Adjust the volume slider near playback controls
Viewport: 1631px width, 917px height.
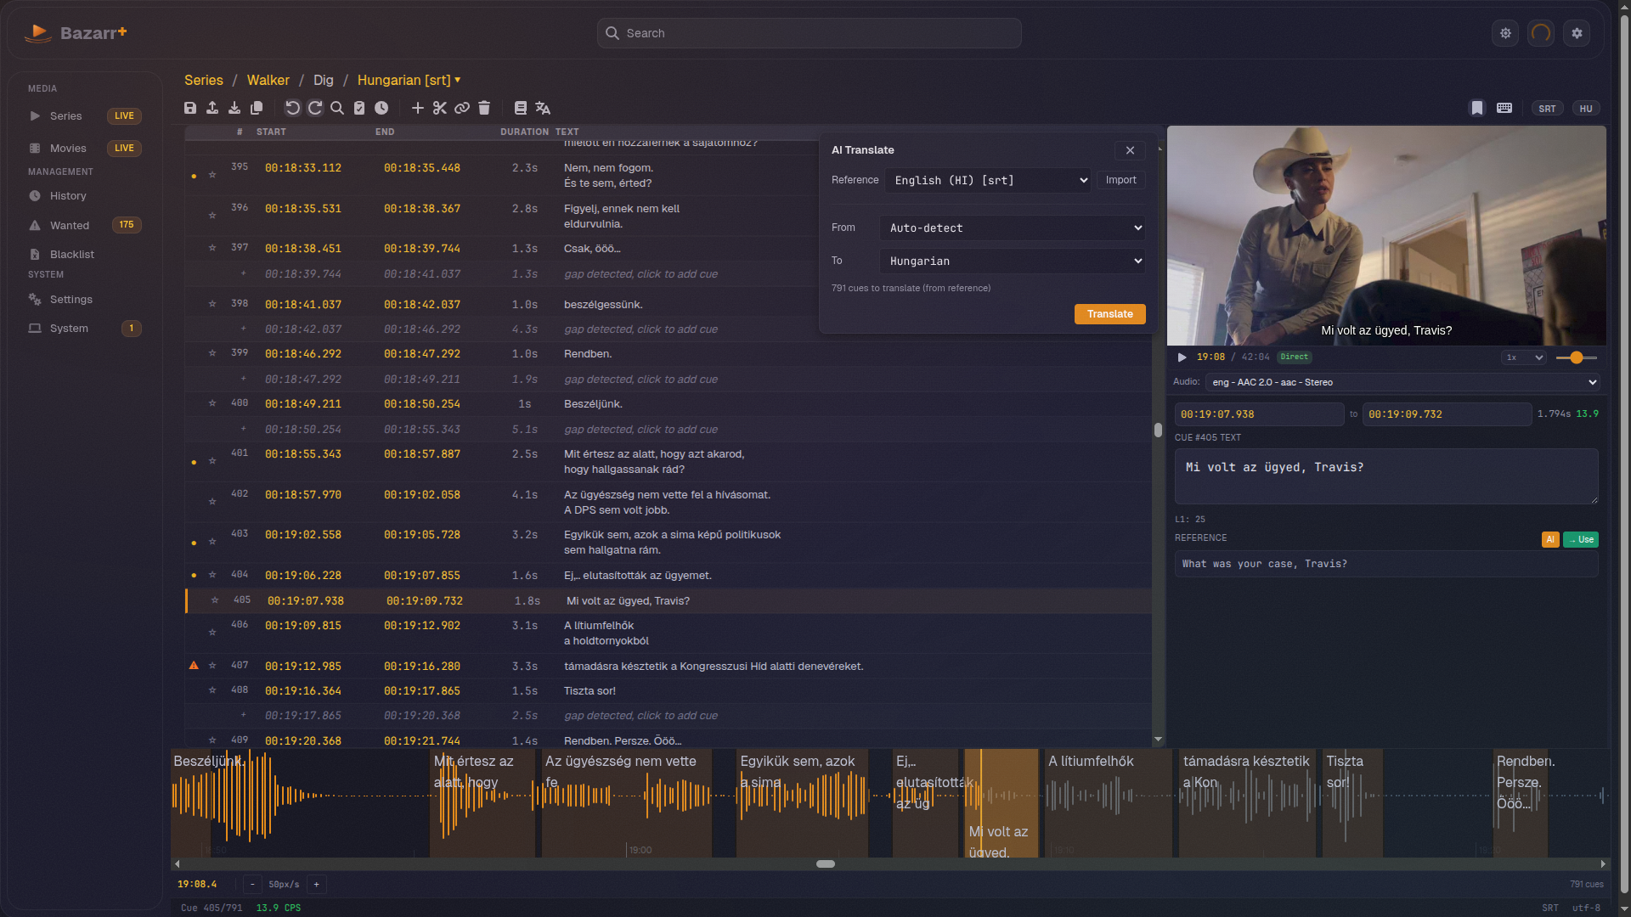click(1578, 357)
